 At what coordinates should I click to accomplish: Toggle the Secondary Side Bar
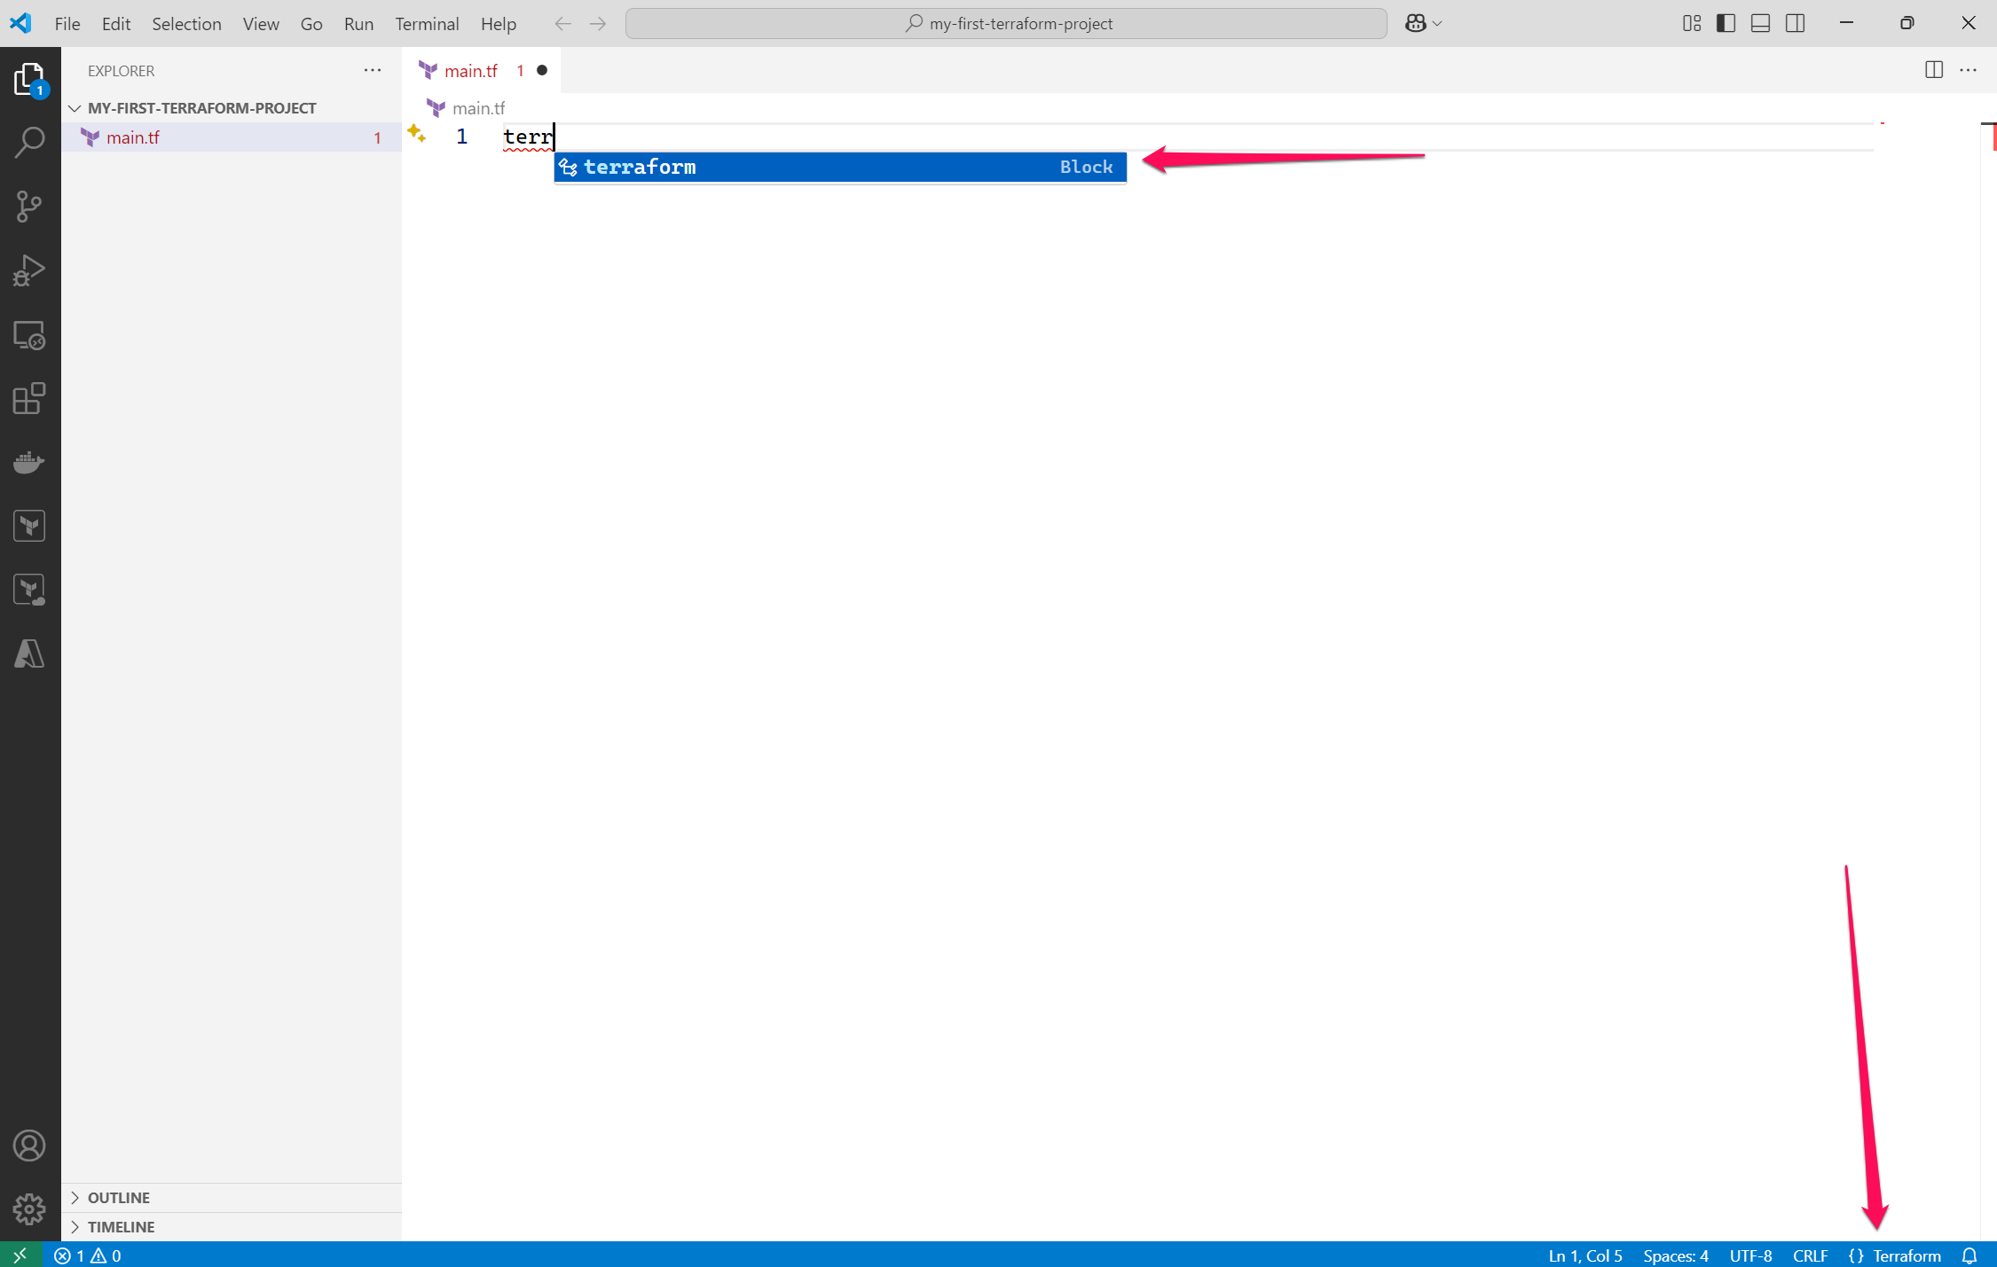coord(1796,24)
